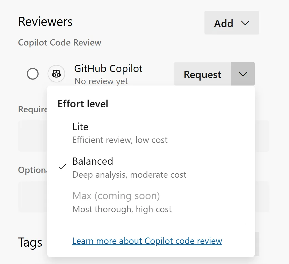Click the GitHub Copilot reviewer name

[x=108, y=69]
